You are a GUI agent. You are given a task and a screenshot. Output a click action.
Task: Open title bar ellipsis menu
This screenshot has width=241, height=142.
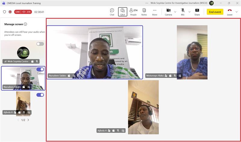(x=147, y=3)
